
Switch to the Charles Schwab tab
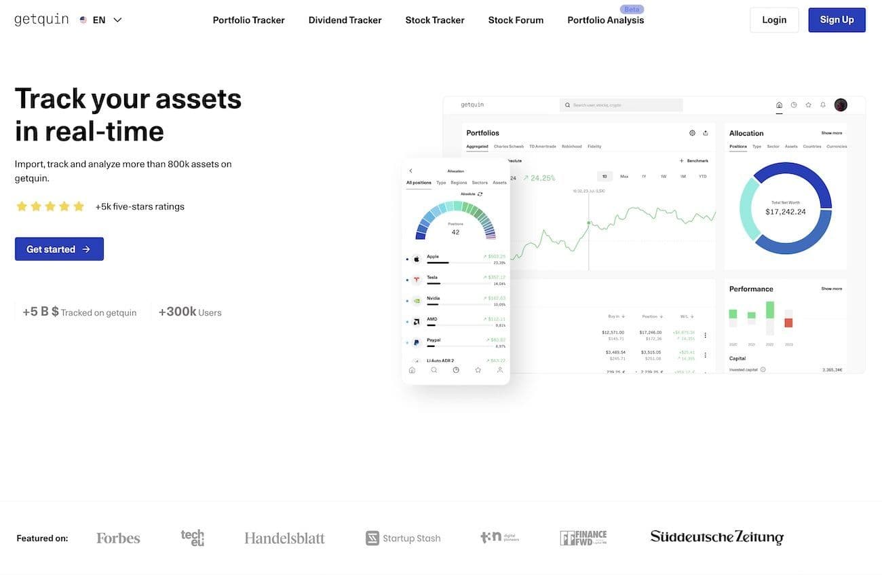click(509, 147)
